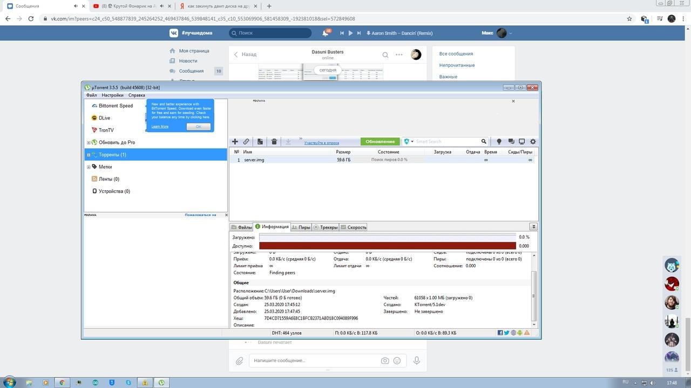Select Информация tab
691x388 pixels.
tap(272, 227)
